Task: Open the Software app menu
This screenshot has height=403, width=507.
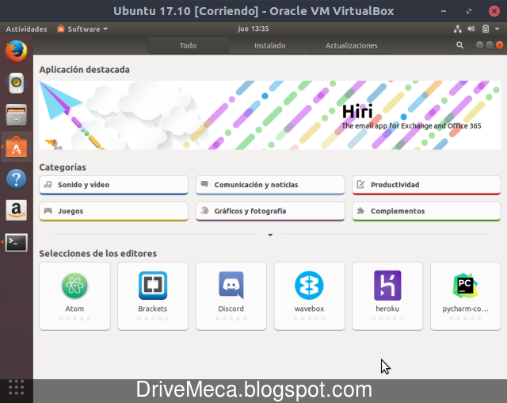Action: [x=82, y=29]
